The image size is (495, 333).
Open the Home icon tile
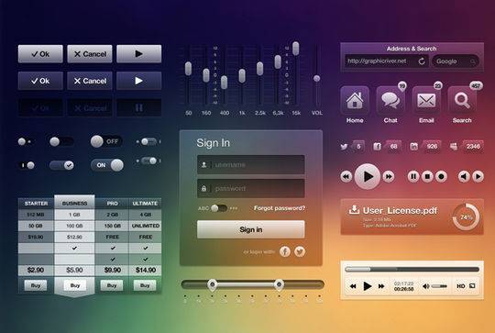(355, 100)
